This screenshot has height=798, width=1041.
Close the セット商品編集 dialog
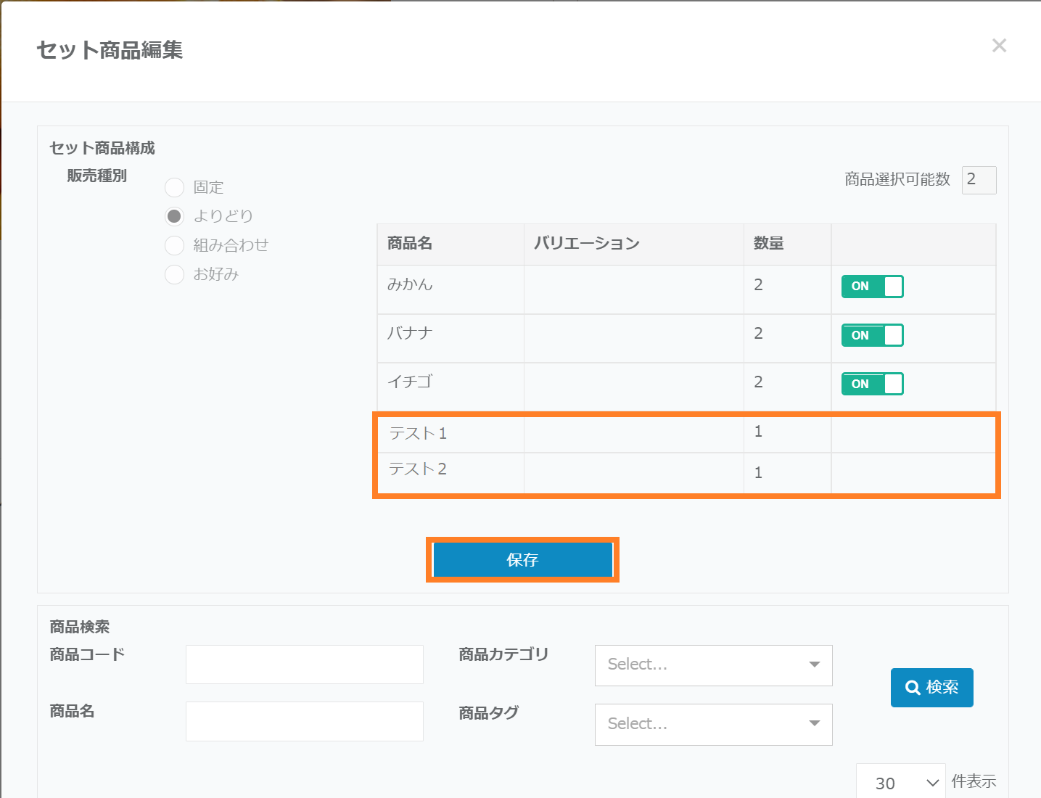[999, 46]
